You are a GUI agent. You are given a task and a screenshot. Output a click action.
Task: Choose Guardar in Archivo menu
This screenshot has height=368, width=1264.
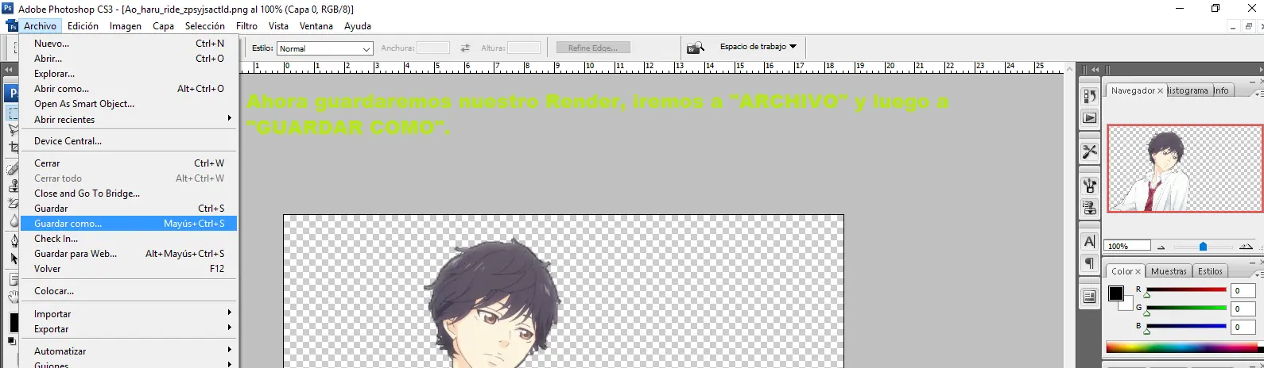tap(128, 209)
